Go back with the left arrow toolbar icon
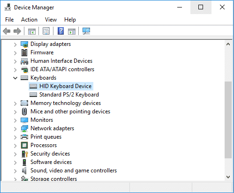234x193 pixels. click(7, 31)
